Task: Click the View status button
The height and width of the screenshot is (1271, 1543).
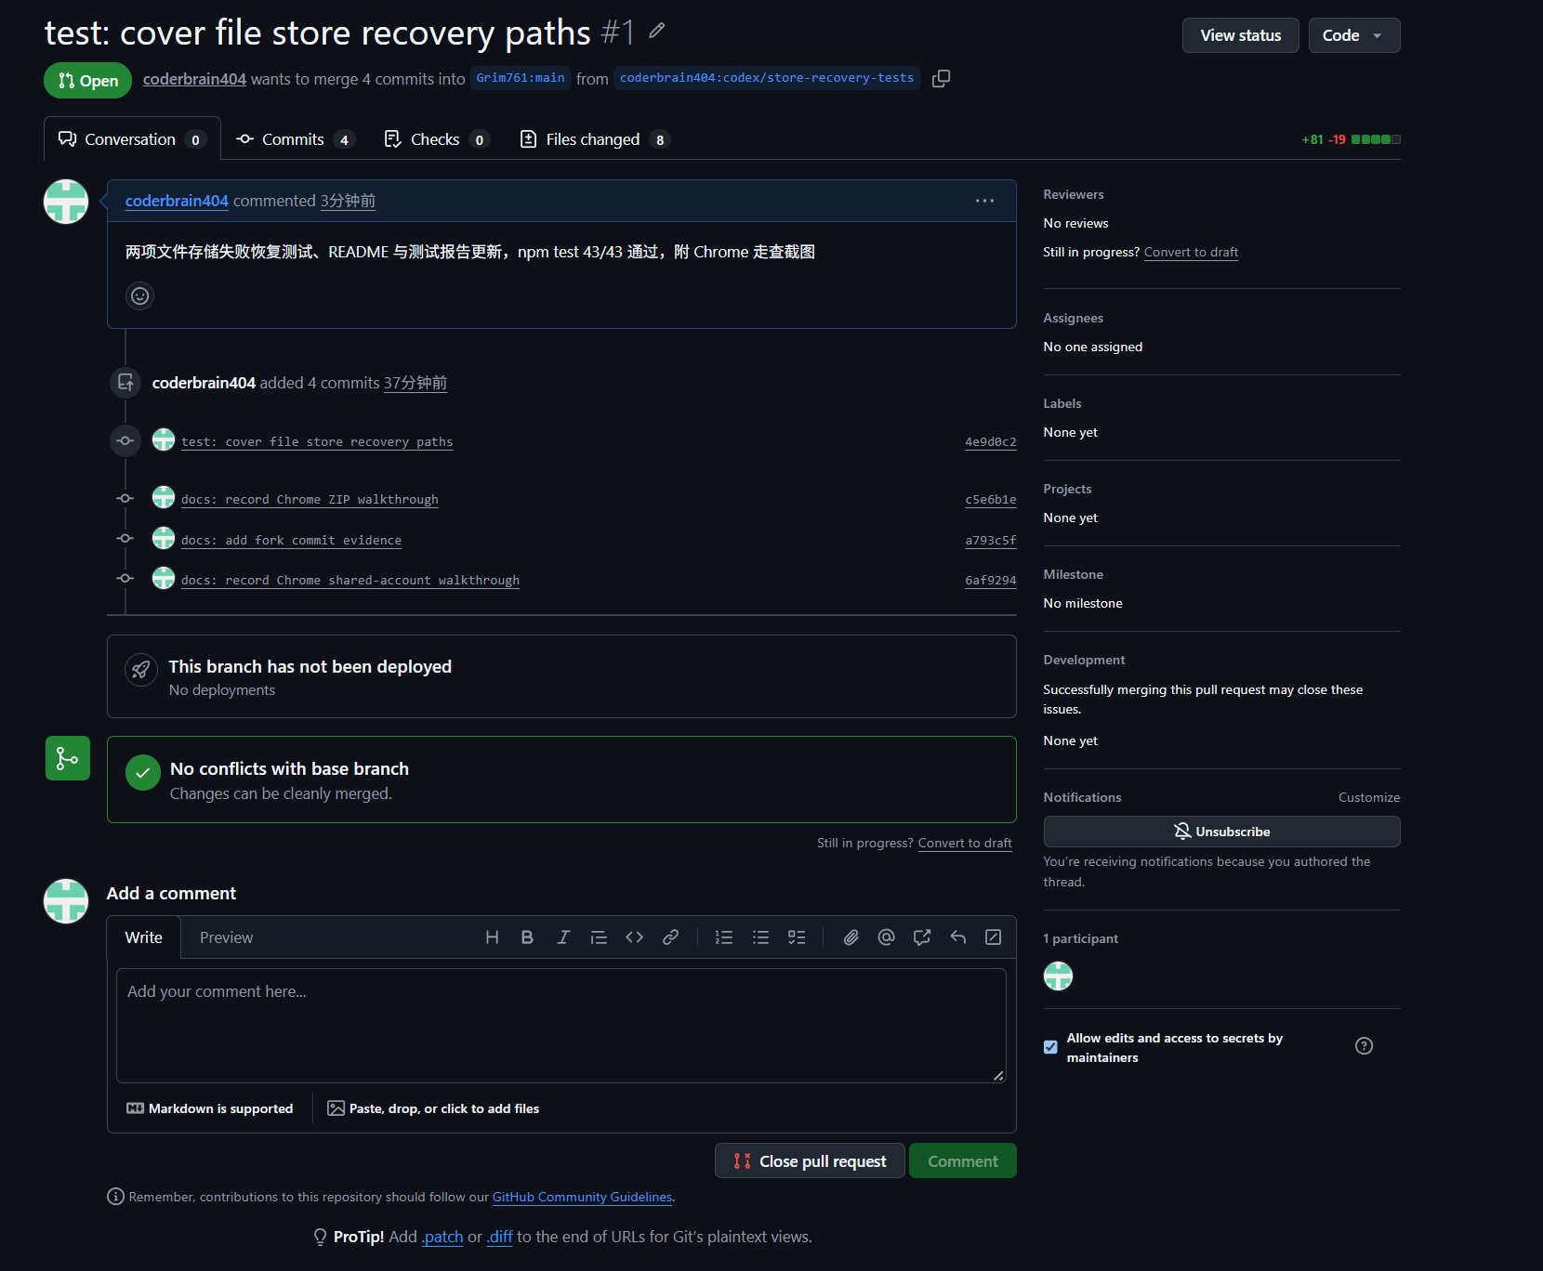Action: [x=1240, y=35]
